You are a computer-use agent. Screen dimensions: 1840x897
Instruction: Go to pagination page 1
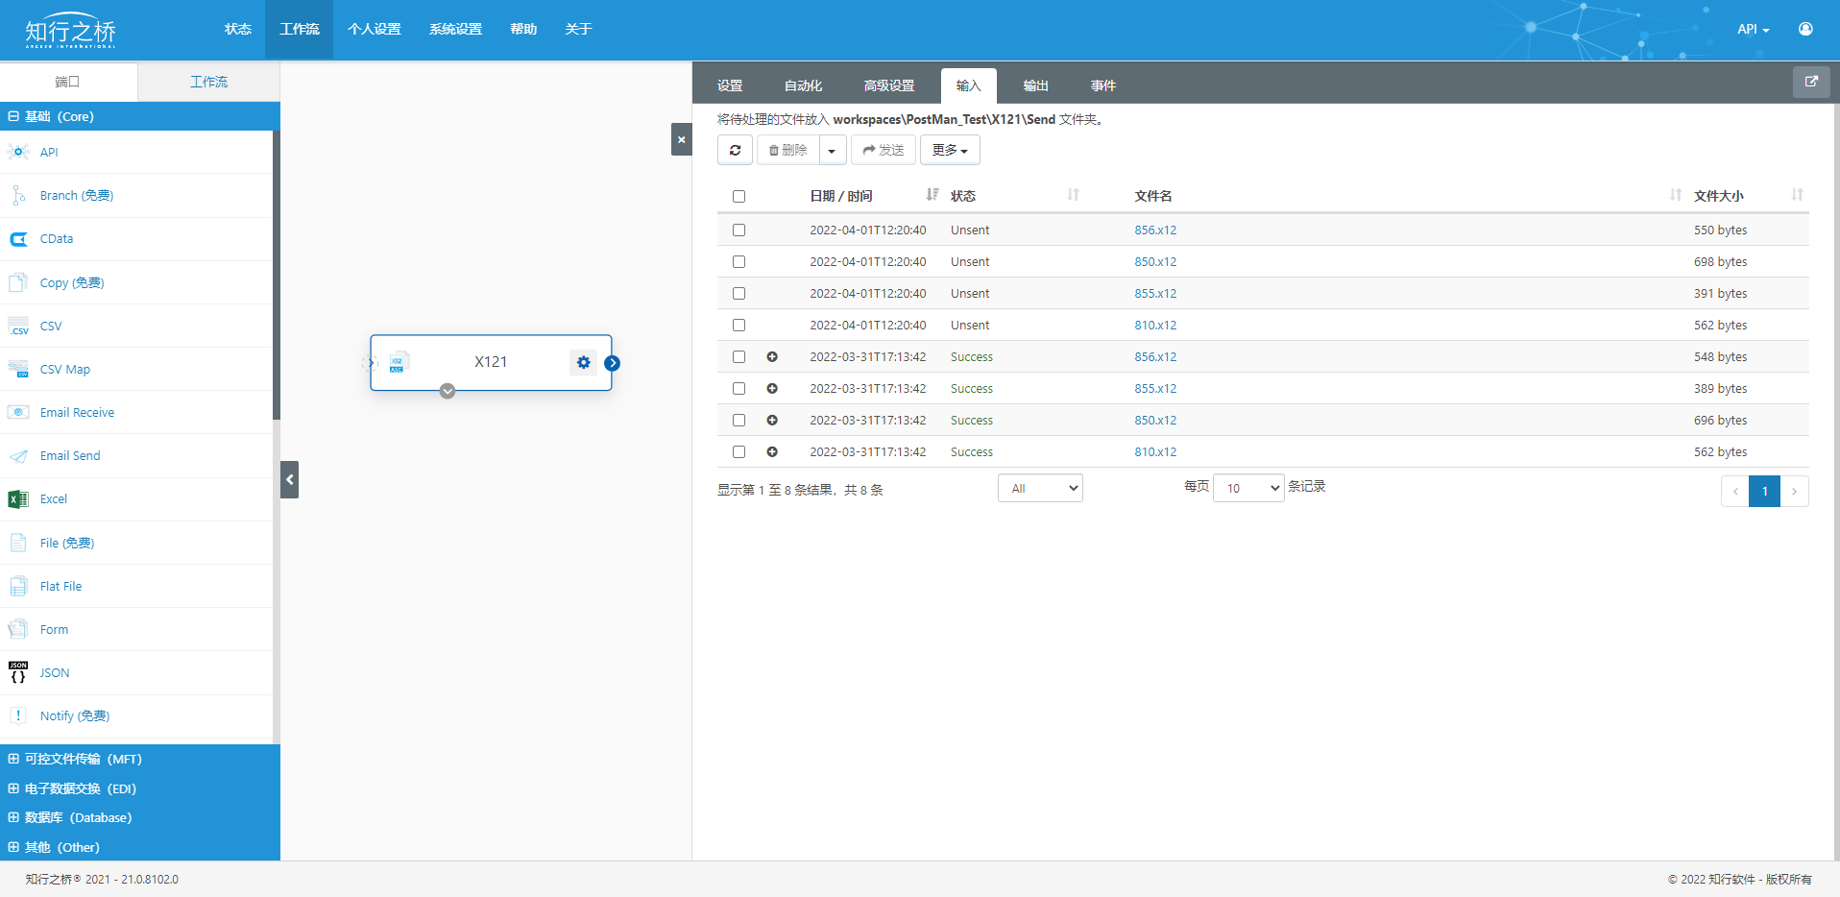[x=1764, y=491]
